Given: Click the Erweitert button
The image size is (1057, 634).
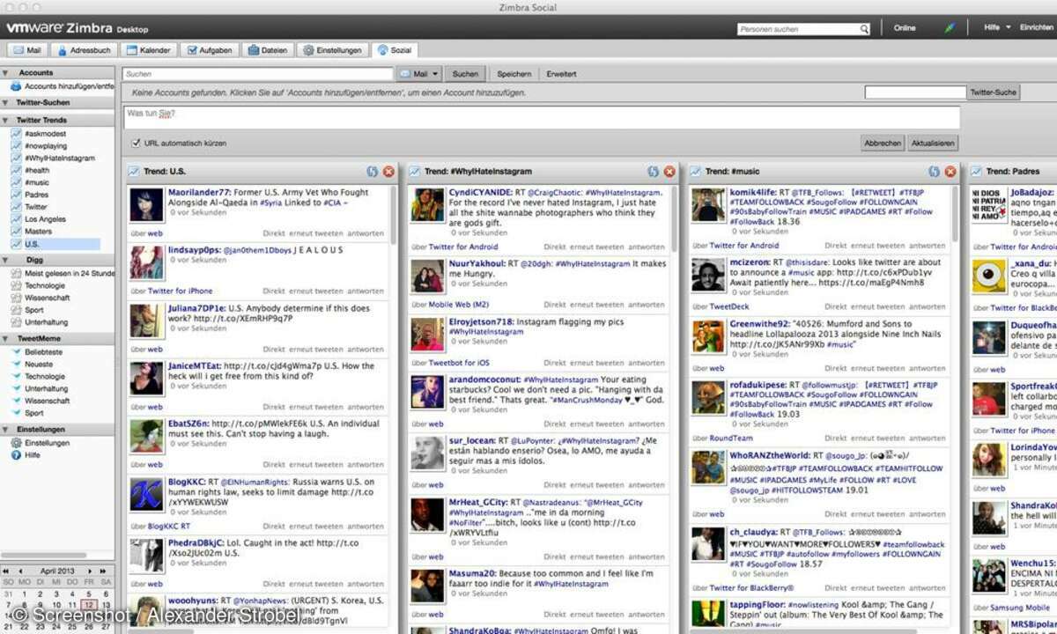Looking at the screenshot, I should tap(562, 74).
